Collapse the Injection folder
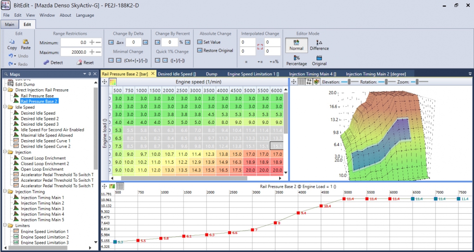Viewport: 474px width, 252px height. point(5,152)
